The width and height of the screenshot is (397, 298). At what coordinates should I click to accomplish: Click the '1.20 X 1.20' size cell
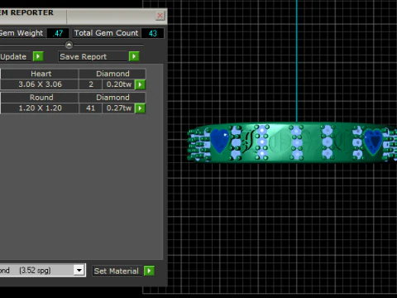40,108
